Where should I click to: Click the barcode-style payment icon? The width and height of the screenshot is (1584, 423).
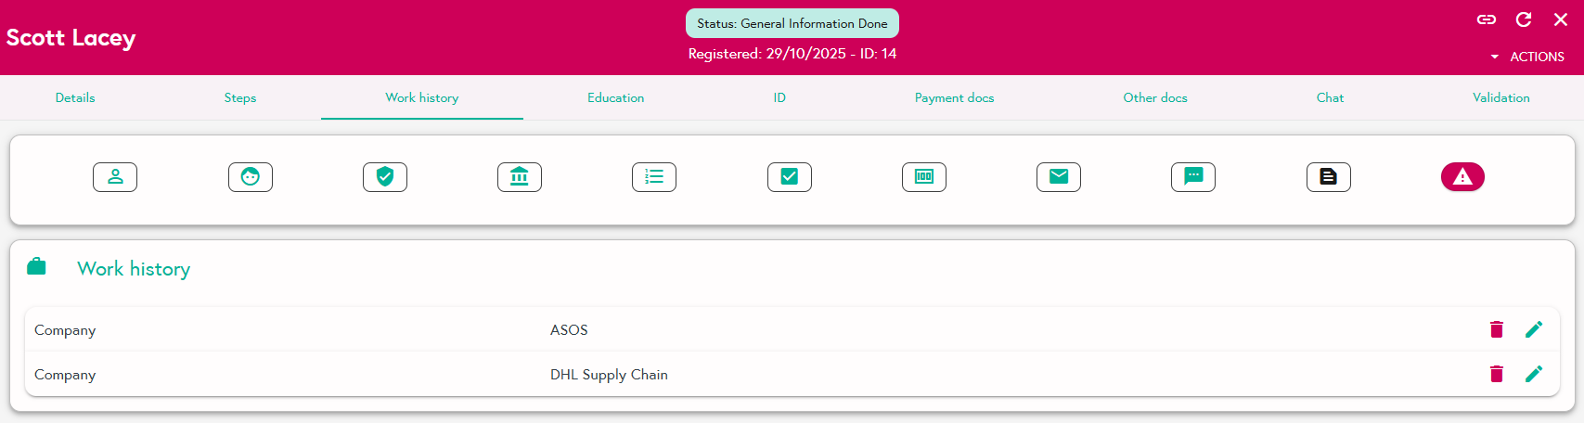click(924, 176)
